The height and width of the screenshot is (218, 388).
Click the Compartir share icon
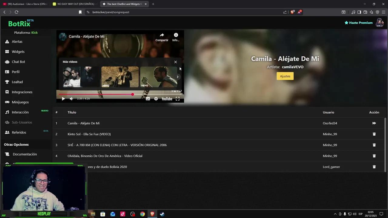[x=162, y=37]
